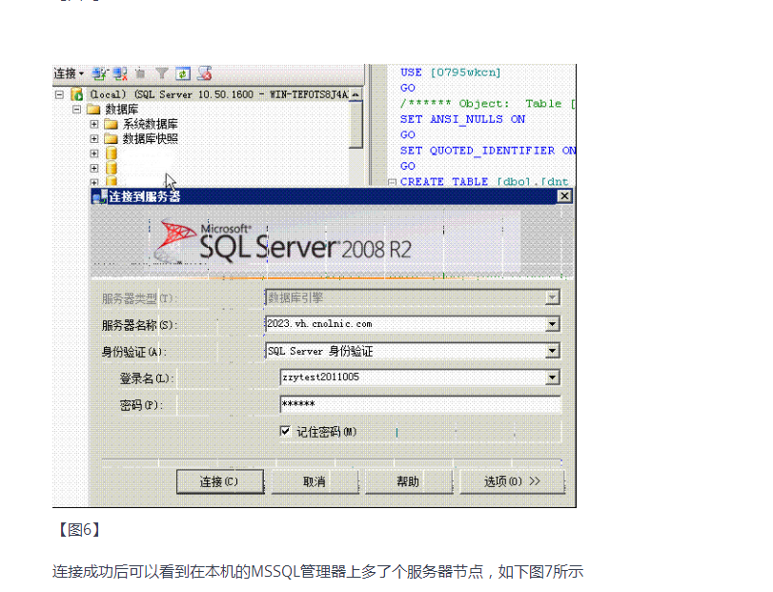The width and height of the screenshot is (773, 592).
Task: Select the 系统数据库 folder icon
Action: [112, 124]
